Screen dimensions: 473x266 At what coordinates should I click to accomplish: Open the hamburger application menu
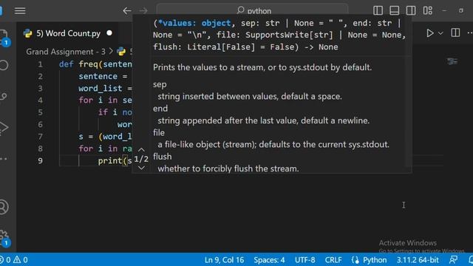click(x=20, y=10)
